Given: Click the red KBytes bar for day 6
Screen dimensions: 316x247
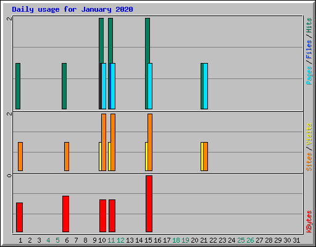Looking at the screenshot, I should tap(65, 214).
